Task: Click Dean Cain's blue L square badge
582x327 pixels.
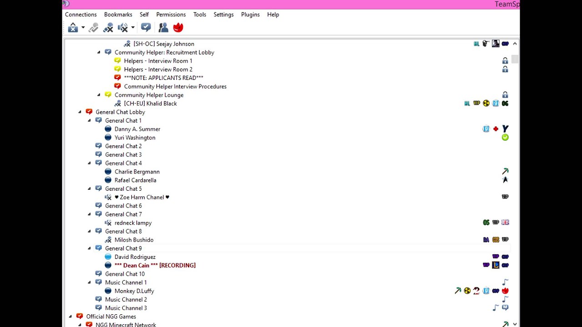Action: 496,265
